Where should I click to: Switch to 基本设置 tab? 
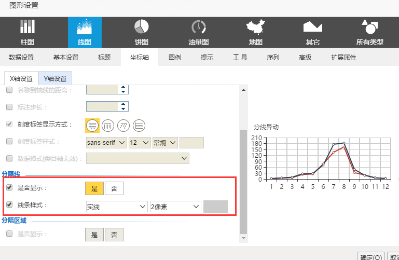tap(66, 57)
